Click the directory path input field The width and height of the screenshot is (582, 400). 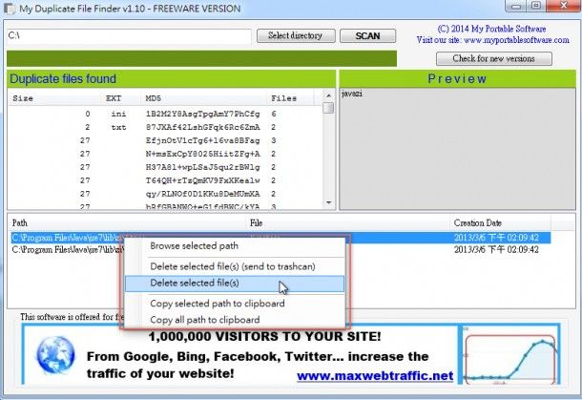129,35
